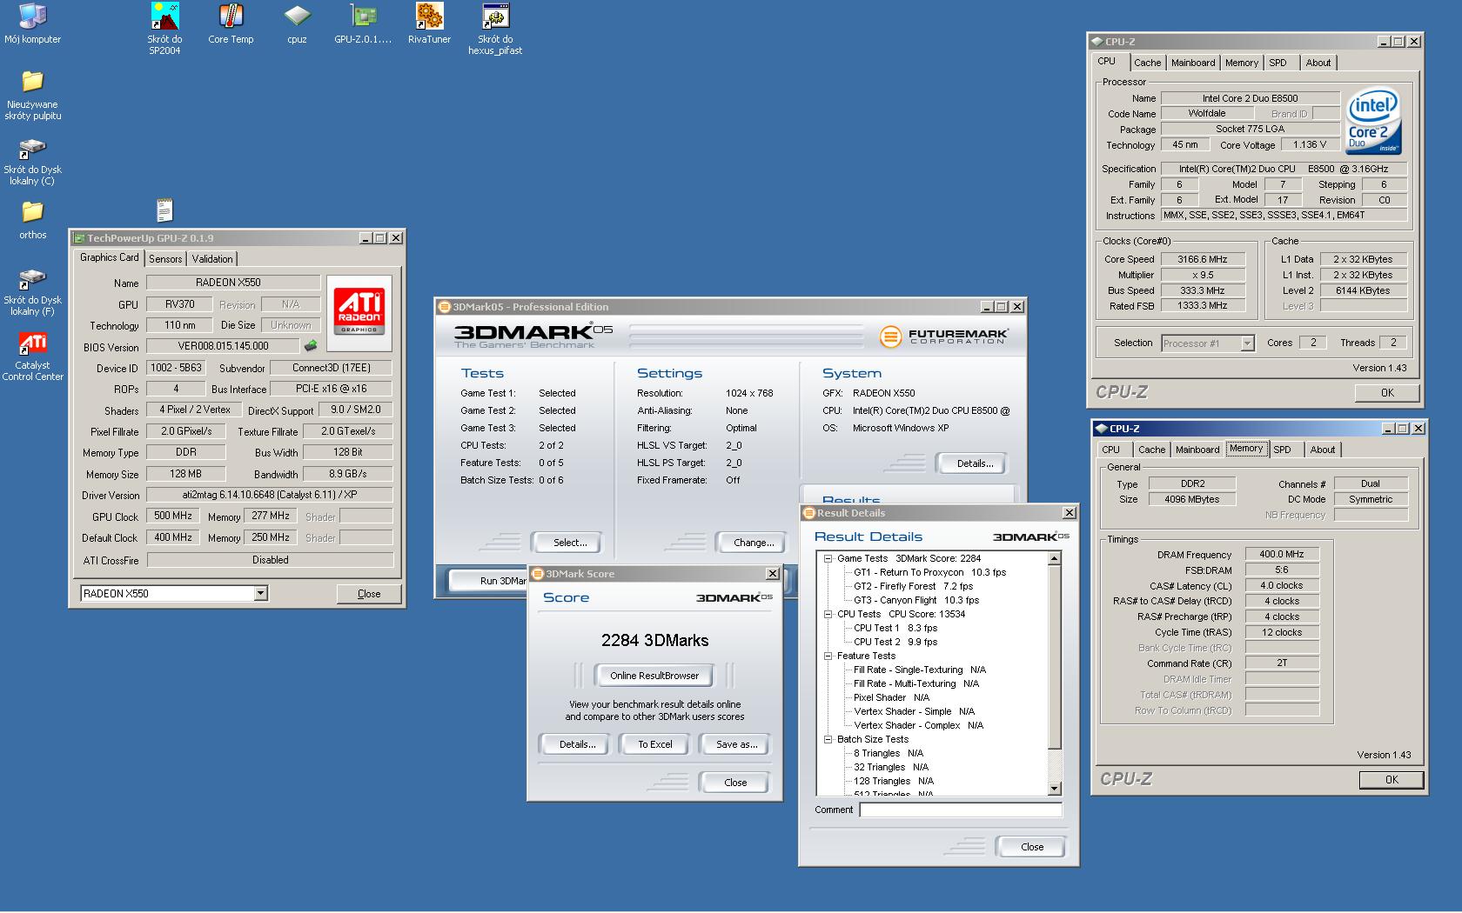This screenshot has width=1462, height=913.
Task: Click Run 3DMark button
Action: point(489,581)
